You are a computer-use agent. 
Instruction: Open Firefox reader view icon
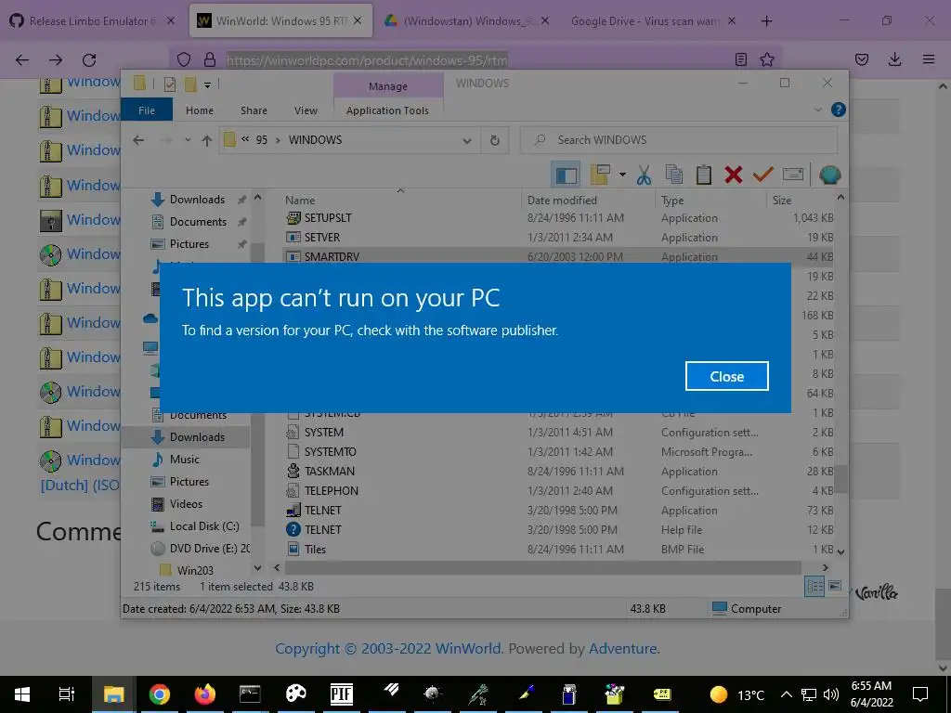click(x=740, y=59)
